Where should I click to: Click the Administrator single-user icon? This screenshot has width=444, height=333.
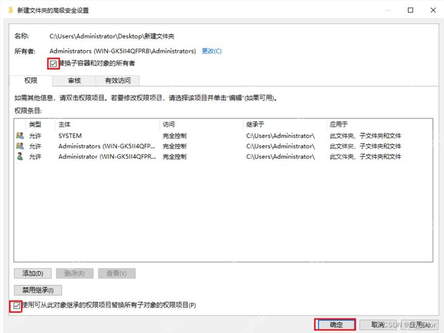20,156
